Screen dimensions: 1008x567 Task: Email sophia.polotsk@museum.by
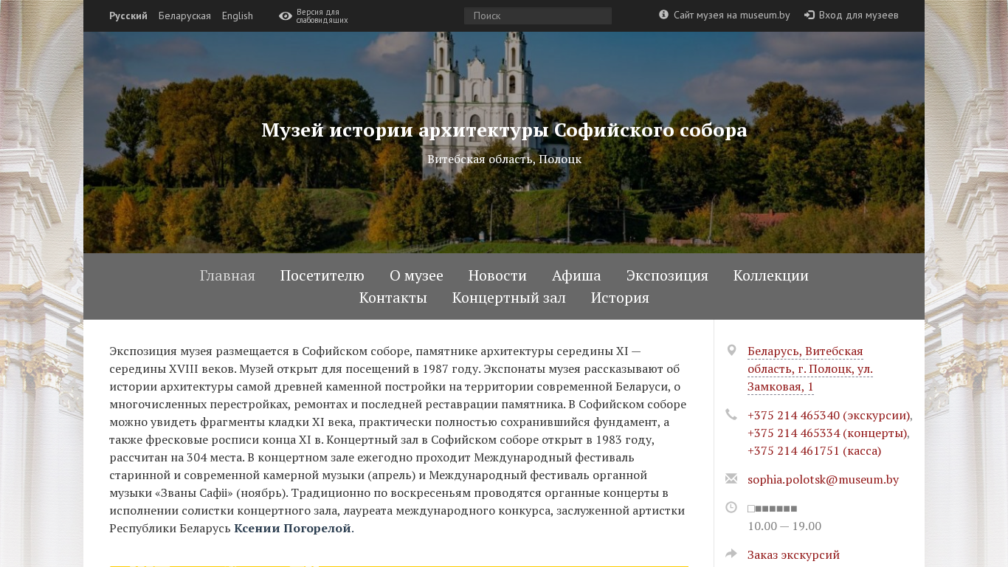823,479
